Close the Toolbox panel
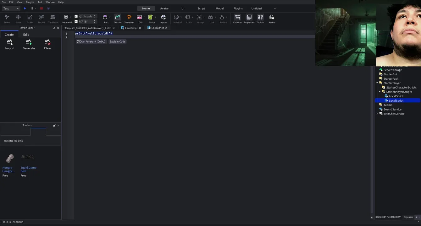Screen dimensions: 421x226 point(58,125)
